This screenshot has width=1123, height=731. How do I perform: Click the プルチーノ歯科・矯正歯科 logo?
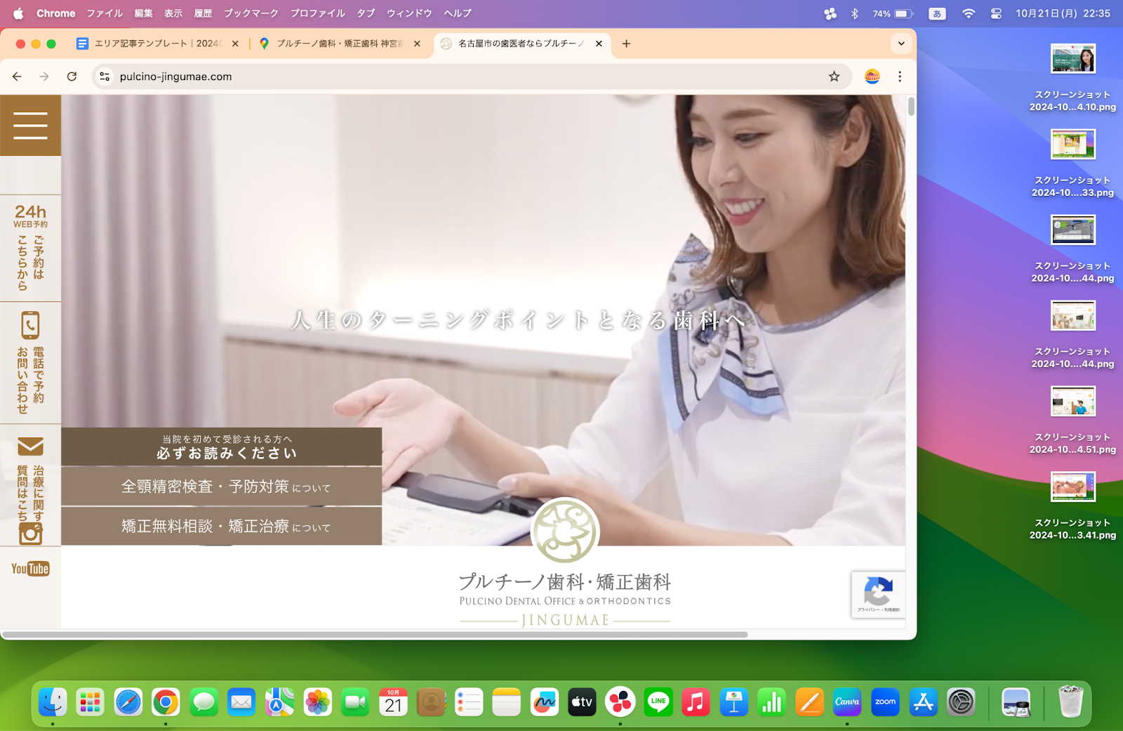(565, 563)
